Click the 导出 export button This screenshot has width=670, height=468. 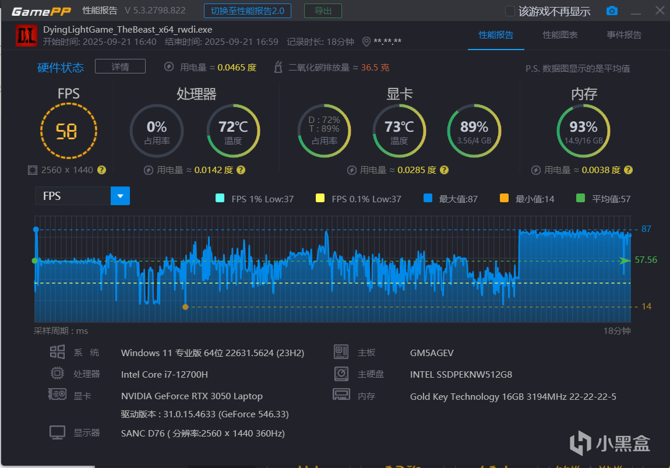click(x=323, y=10)
